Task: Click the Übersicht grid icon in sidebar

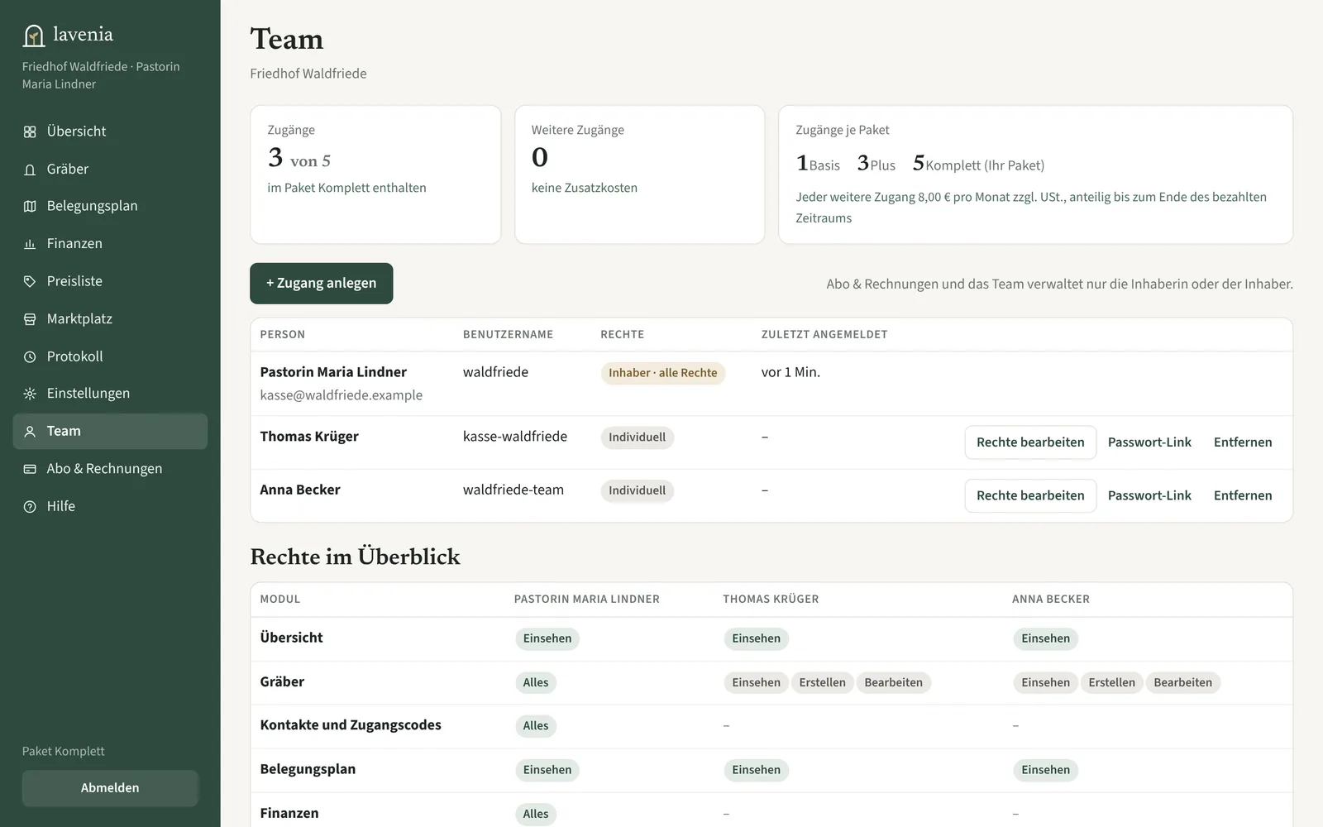Action: pos(30,132)
